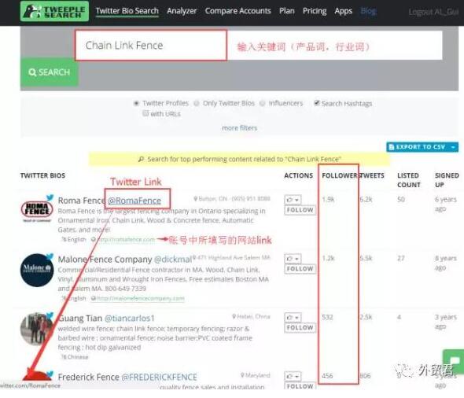This screenshot has width=464, height=398.
Task: Click Twitter bird icon beside Roma Fence
Action: [x=50, y=197]
